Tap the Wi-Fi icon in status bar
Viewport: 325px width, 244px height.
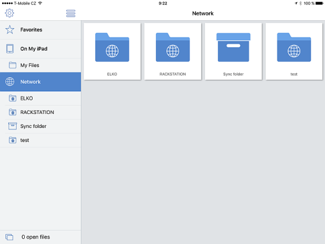coord(40,3)
